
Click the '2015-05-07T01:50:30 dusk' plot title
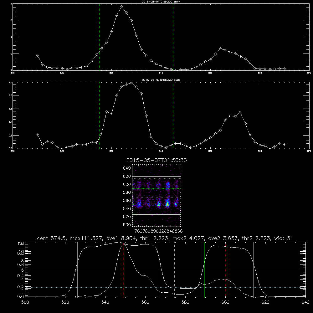click(x=161, y=80)
